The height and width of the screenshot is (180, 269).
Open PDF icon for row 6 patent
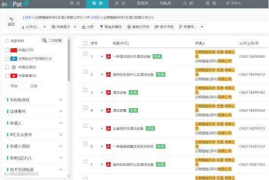[108, 147]
